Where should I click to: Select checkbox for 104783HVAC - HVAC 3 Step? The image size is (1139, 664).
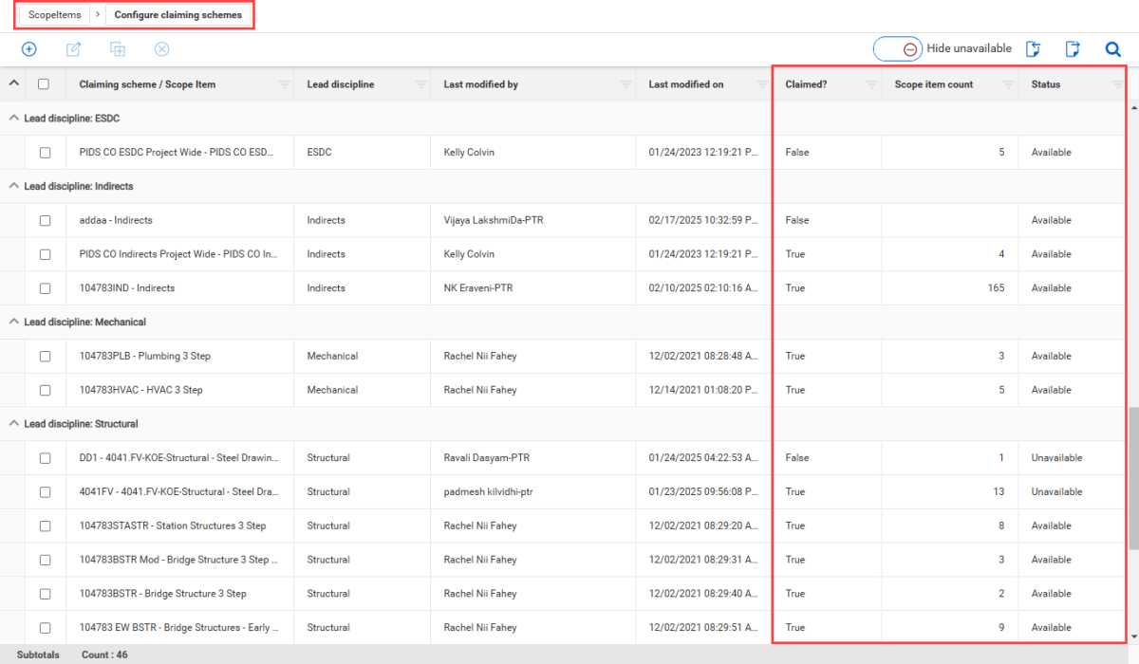45,390
